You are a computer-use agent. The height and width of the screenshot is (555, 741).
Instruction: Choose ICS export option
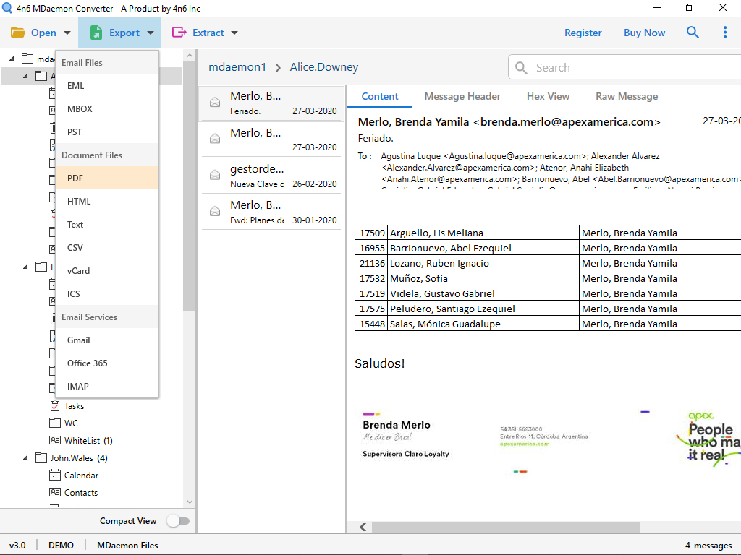click(x=107, y=293)
